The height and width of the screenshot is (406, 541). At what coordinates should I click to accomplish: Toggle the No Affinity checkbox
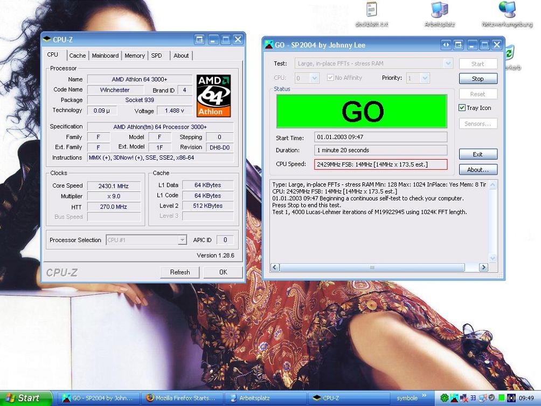click(330, 78)
